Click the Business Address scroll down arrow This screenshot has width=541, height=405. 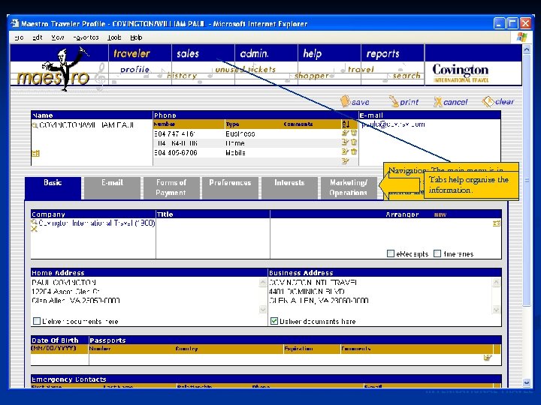click(496, 310)
